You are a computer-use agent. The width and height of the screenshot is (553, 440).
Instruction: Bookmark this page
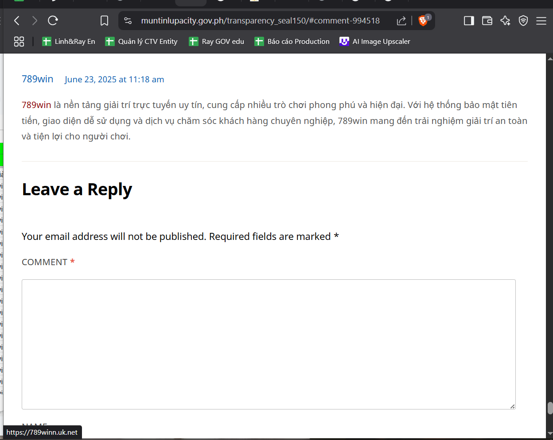(105, 21)
